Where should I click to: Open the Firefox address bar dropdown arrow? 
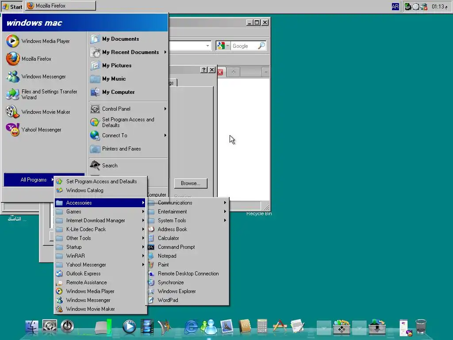tap(207, 46)
